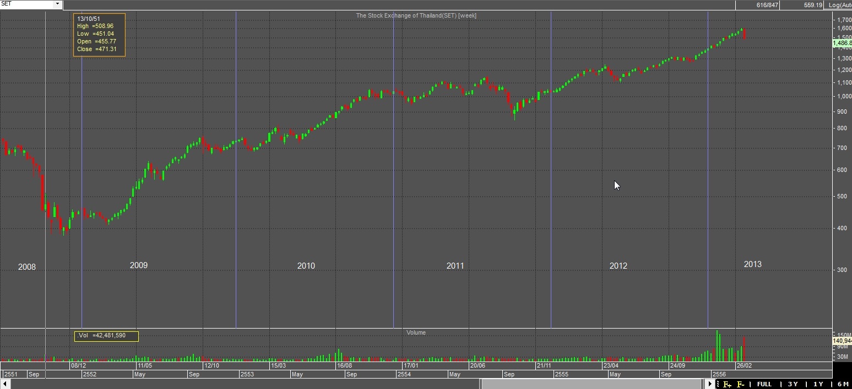The height and width of the screenshot is (389, 852).
Task: Click the Volume panel label
Action: tap(416, 332)
